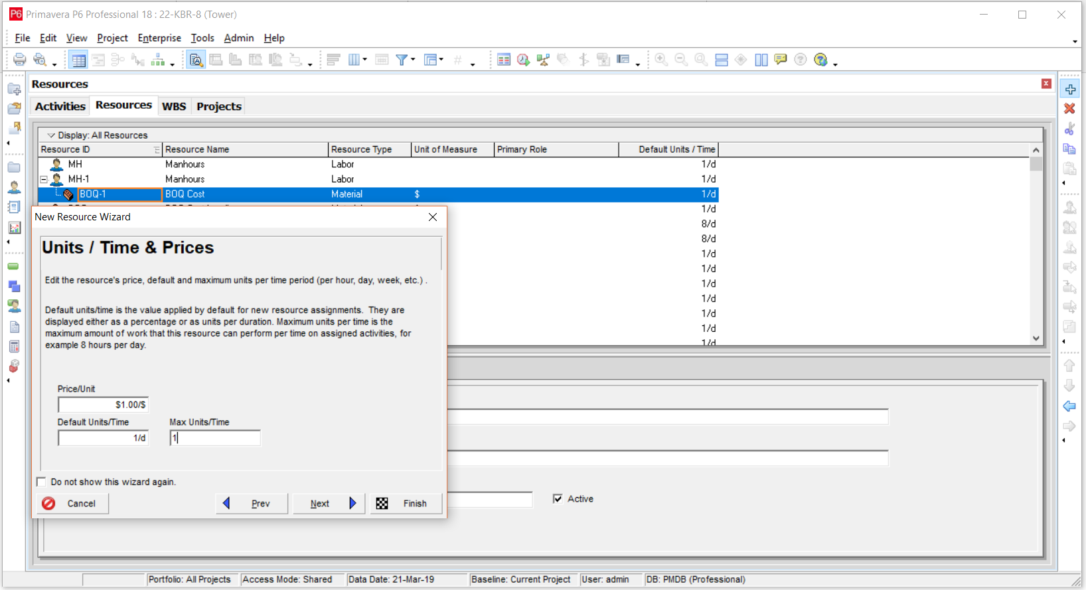Click the Level Resources balance icon
The image size is (1086, 590).
pyautogui.click(x=543, y=60)
